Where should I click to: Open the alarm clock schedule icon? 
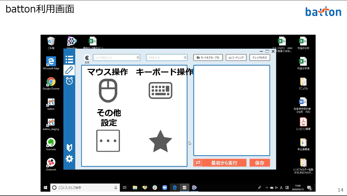click(x=69, y=81)
